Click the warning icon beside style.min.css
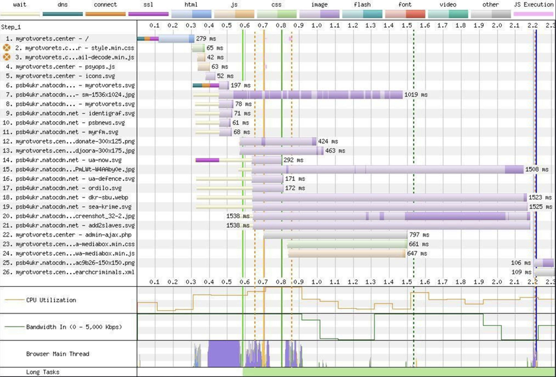 [7, 48]
